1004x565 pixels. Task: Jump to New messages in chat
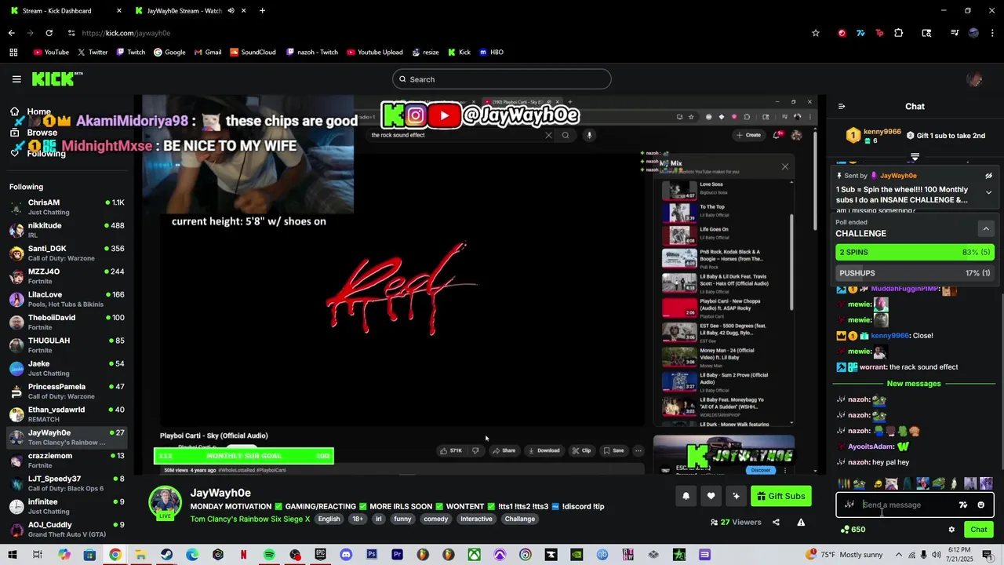click(914, 384)
